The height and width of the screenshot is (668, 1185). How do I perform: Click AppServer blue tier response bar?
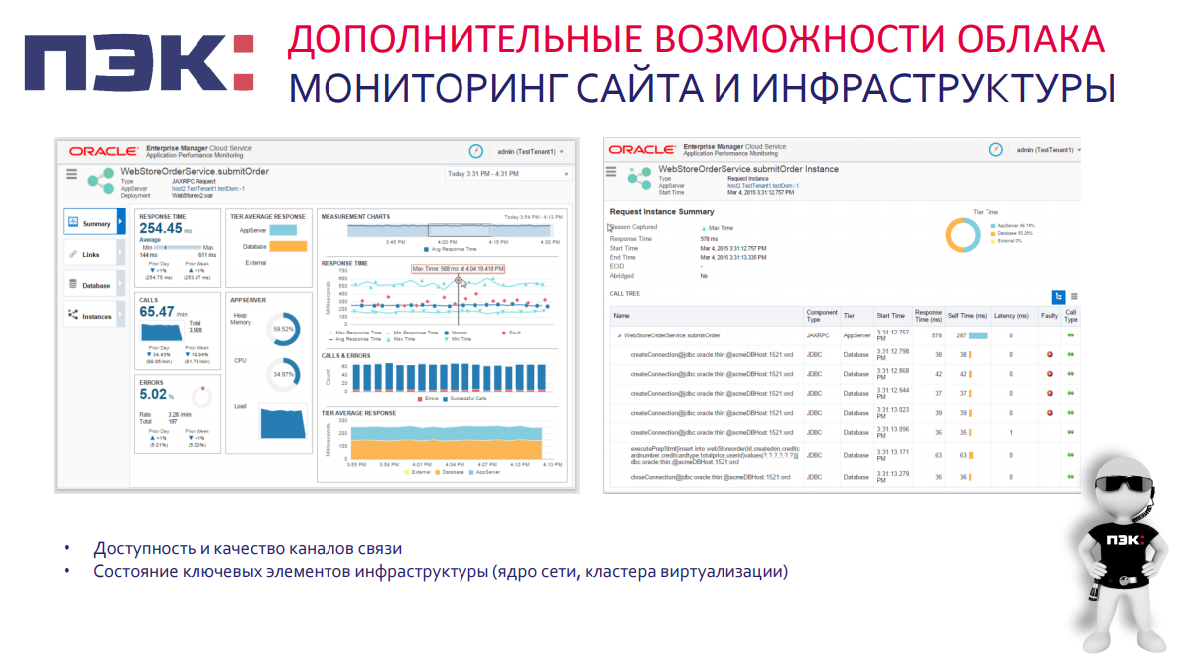click(x=284, y=230)
